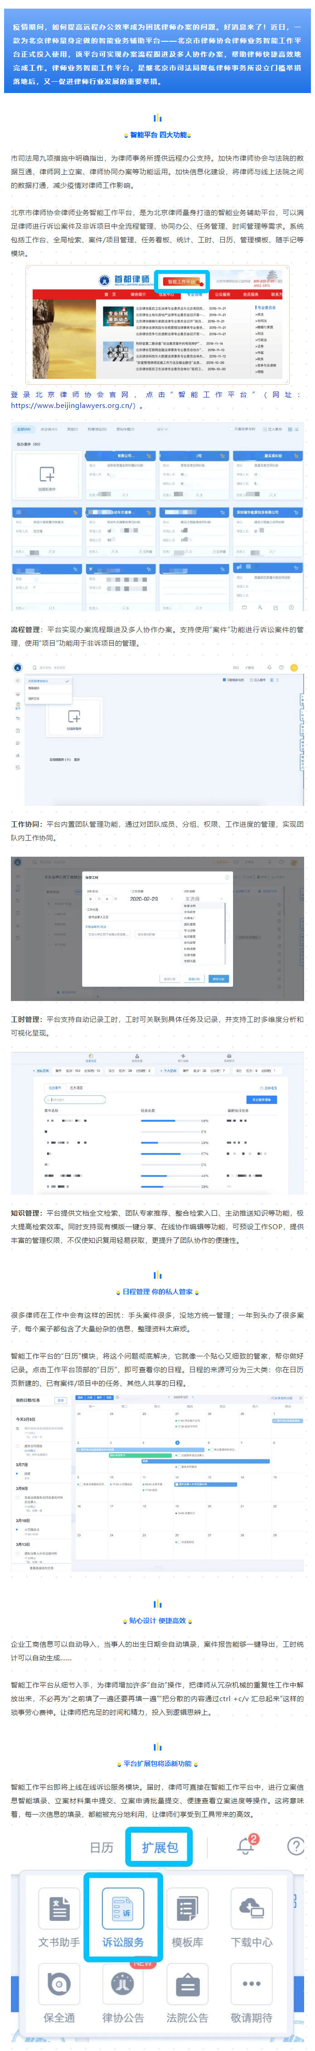Open the 模板库 template library icon
The image size is (315, 2051).
(x=187, y=1908)
